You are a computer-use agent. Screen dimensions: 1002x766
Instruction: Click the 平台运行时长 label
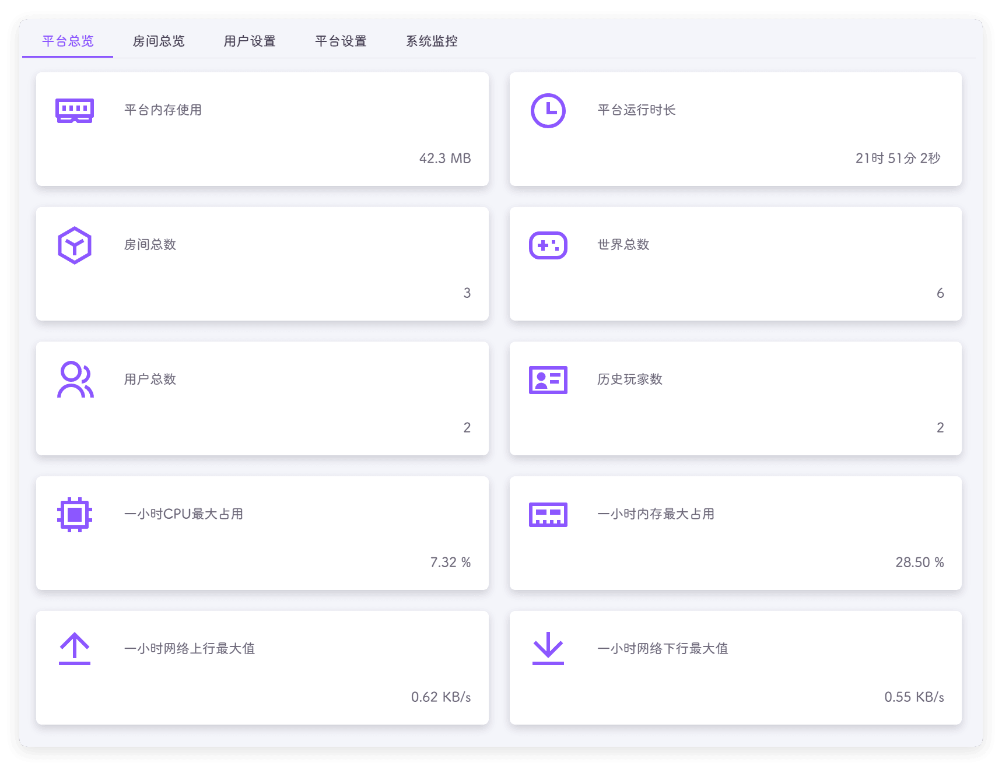click(636, 110)
